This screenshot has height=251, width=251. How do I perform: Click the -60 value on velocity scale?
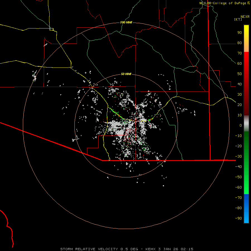coord(238,187)
